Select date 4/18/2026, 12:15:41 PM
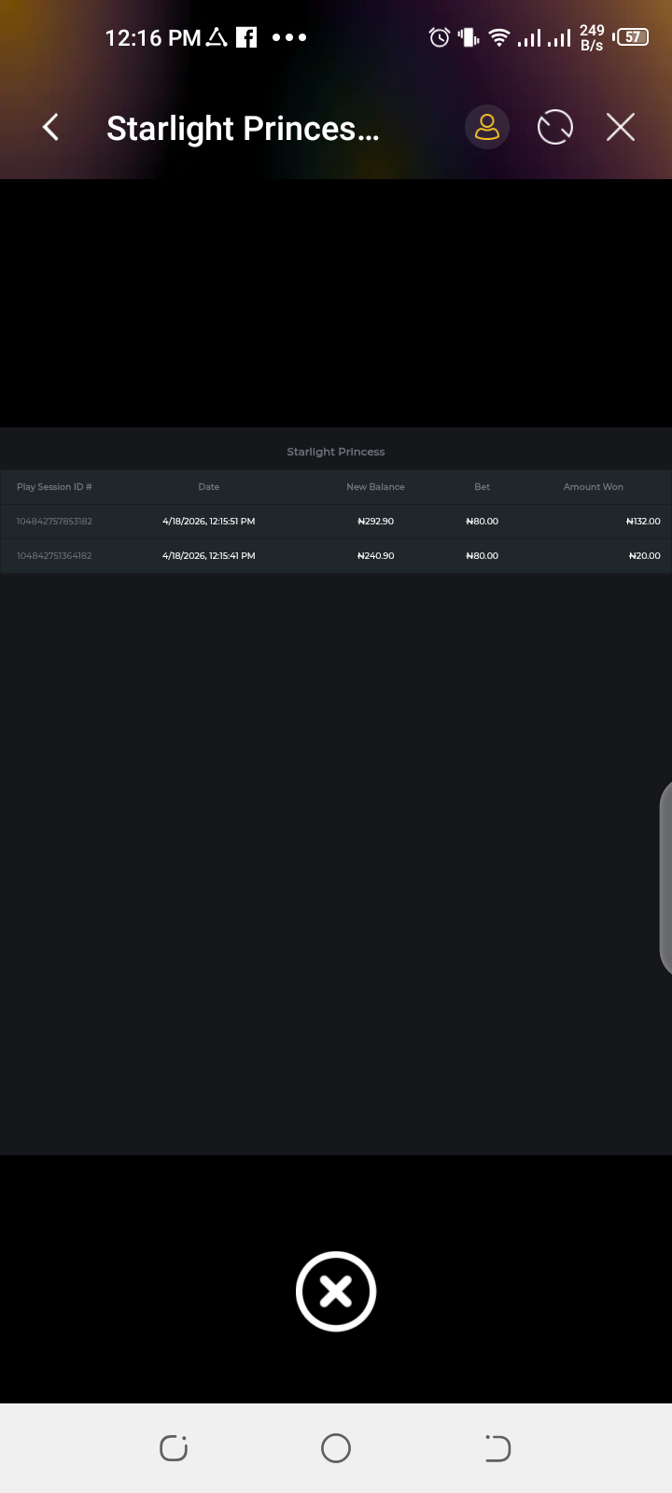672x1493 pixels. click(209, 556)
